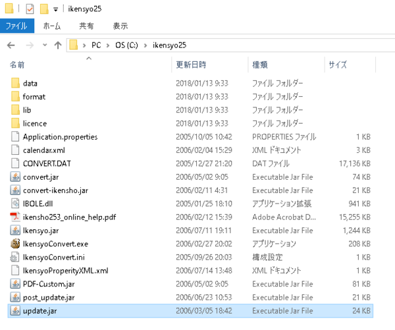Select the file name IkensyoProperityXML.xml
Image resolution: width=395 pixels, height=330 pixels.
(x=65, y=271)
